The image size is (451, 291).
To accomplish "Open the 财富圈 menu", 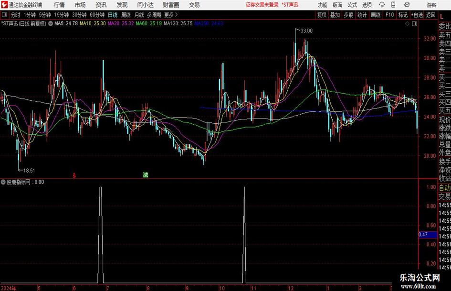I will (x=171, y=5).
